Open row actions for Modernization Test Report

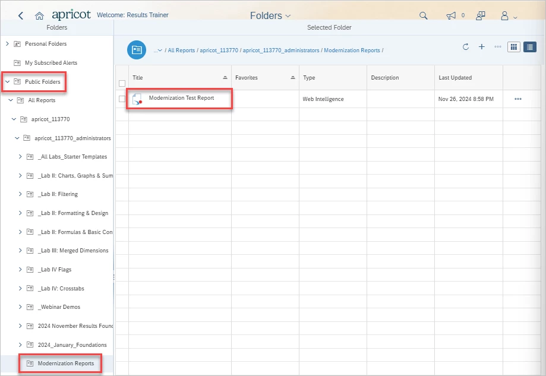pos(518,99)
